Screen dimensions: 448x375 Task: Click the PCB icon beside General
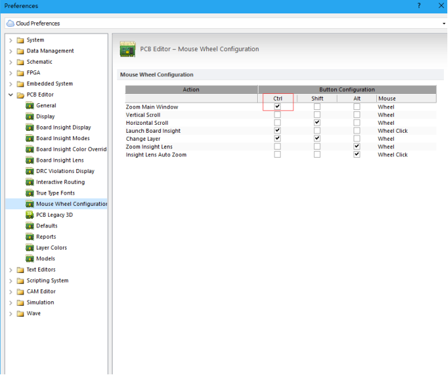pyautogui.click(x=30, y=106)
